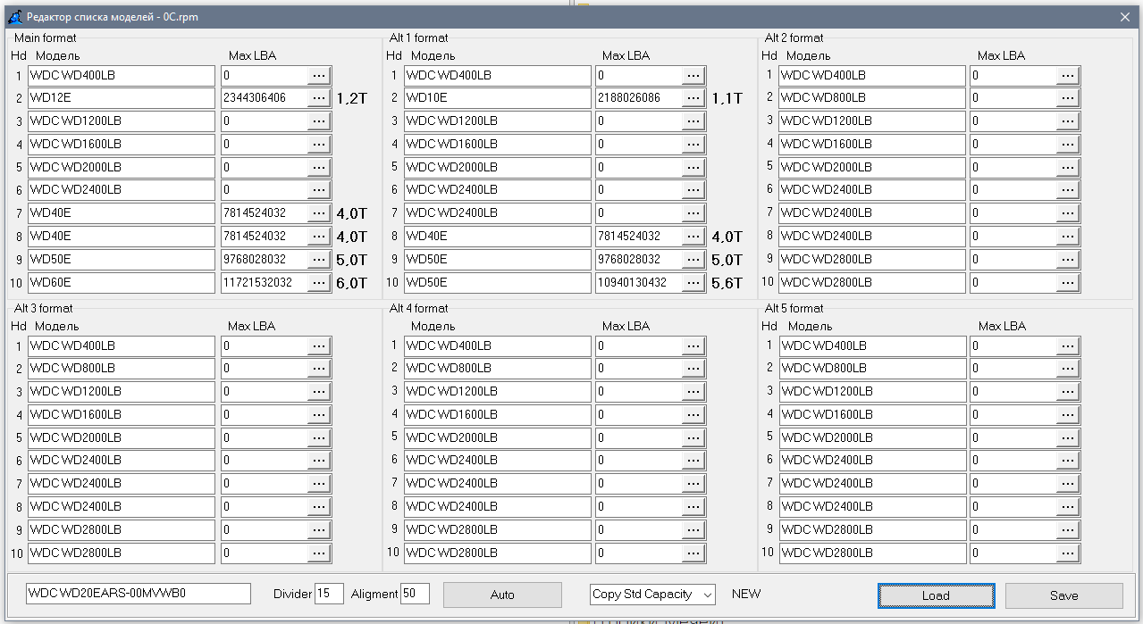1143x624 pixels.
Task: Open ellipsis button for Alt 5 format head 7
Action: [1068, 484]
